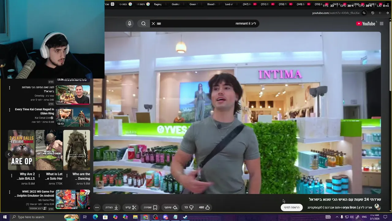392x221 pixels.
Task: Open the volume control in system tray
Action: [352, 217]
